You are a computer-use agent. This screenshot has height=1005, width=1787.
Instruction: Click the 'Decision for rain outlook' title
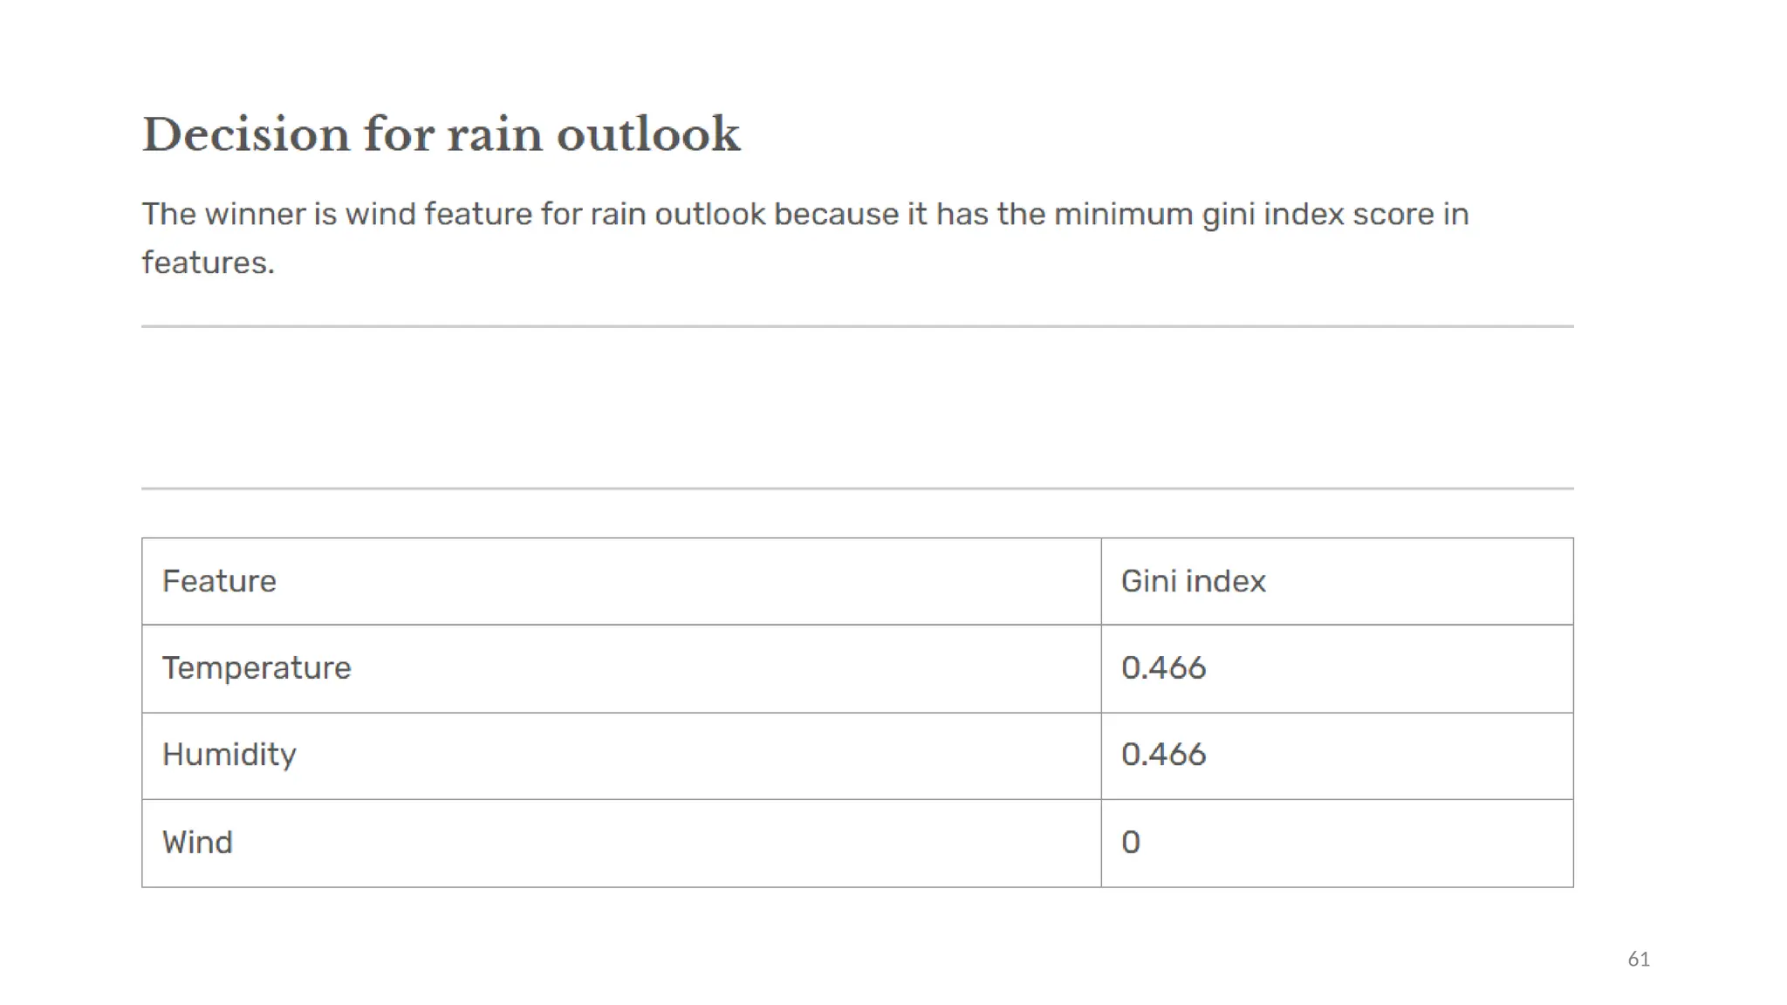click(441, 135)
